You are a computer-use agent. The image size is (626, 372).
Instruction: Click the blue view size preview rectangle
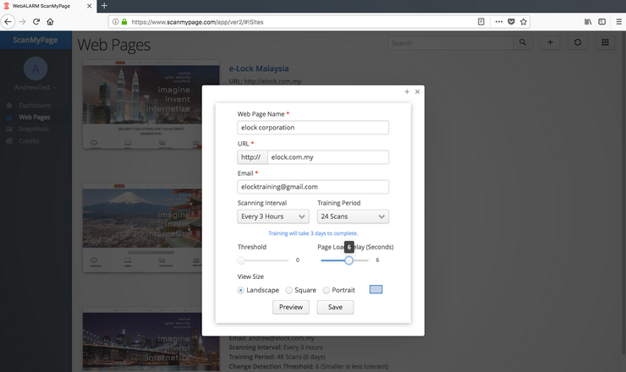click(x=376, y=289)
